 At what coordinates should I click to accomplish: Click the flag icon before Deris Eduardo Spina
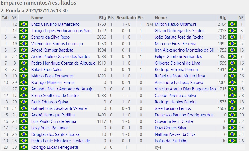click(24, 102)
